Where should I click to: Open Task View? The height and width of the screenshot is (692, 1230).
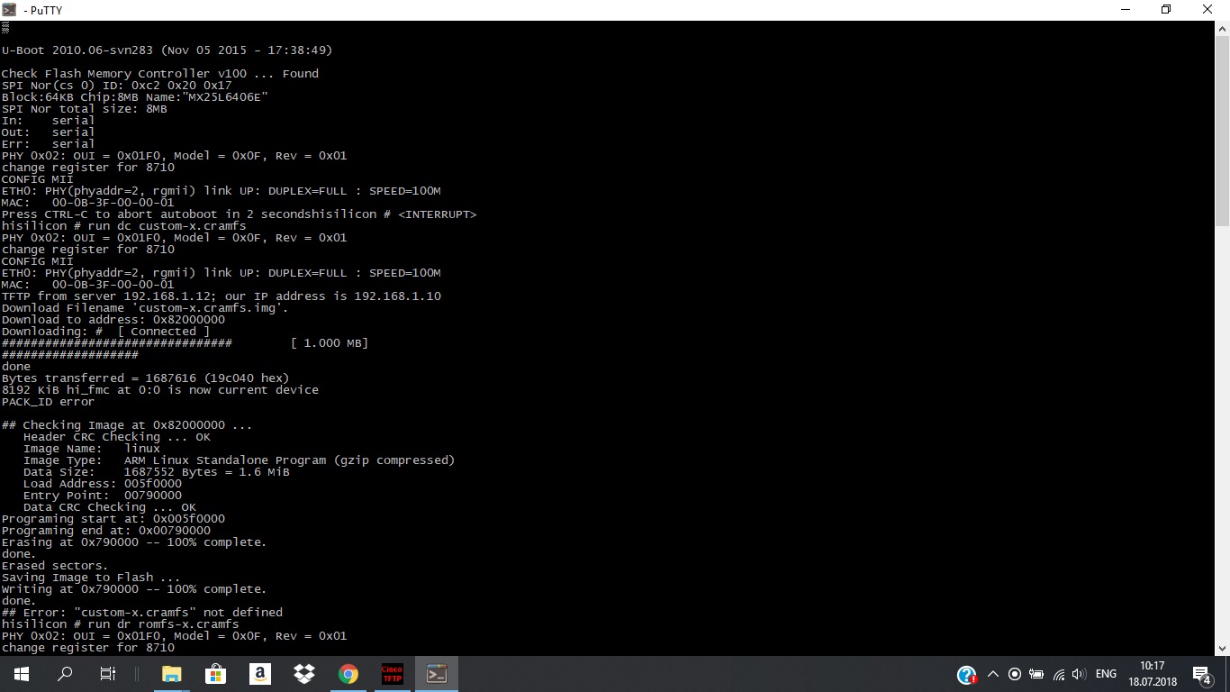pos(107,674)
